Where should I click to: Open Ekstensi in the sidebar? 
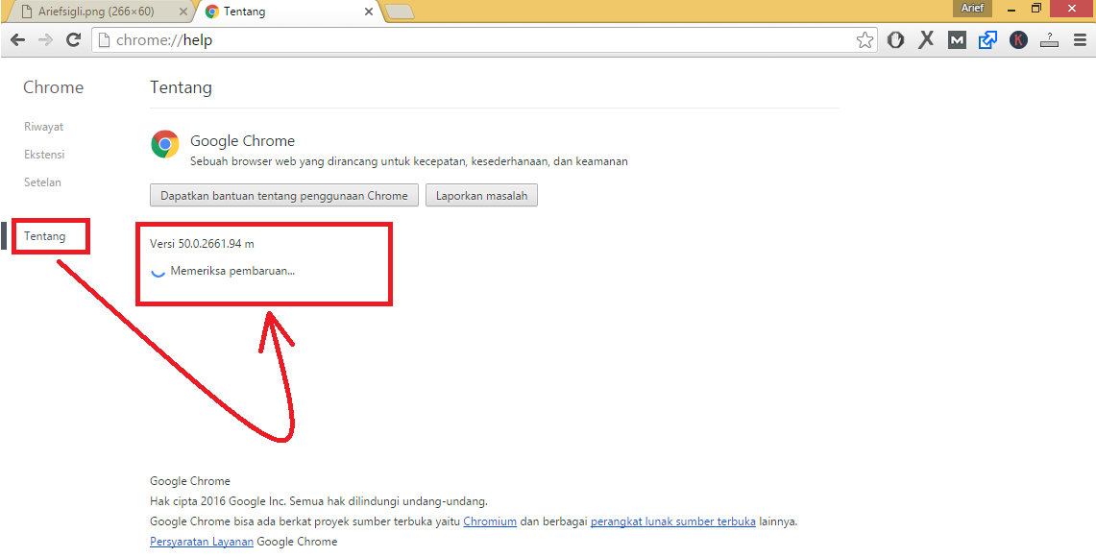tap(44, 155)
